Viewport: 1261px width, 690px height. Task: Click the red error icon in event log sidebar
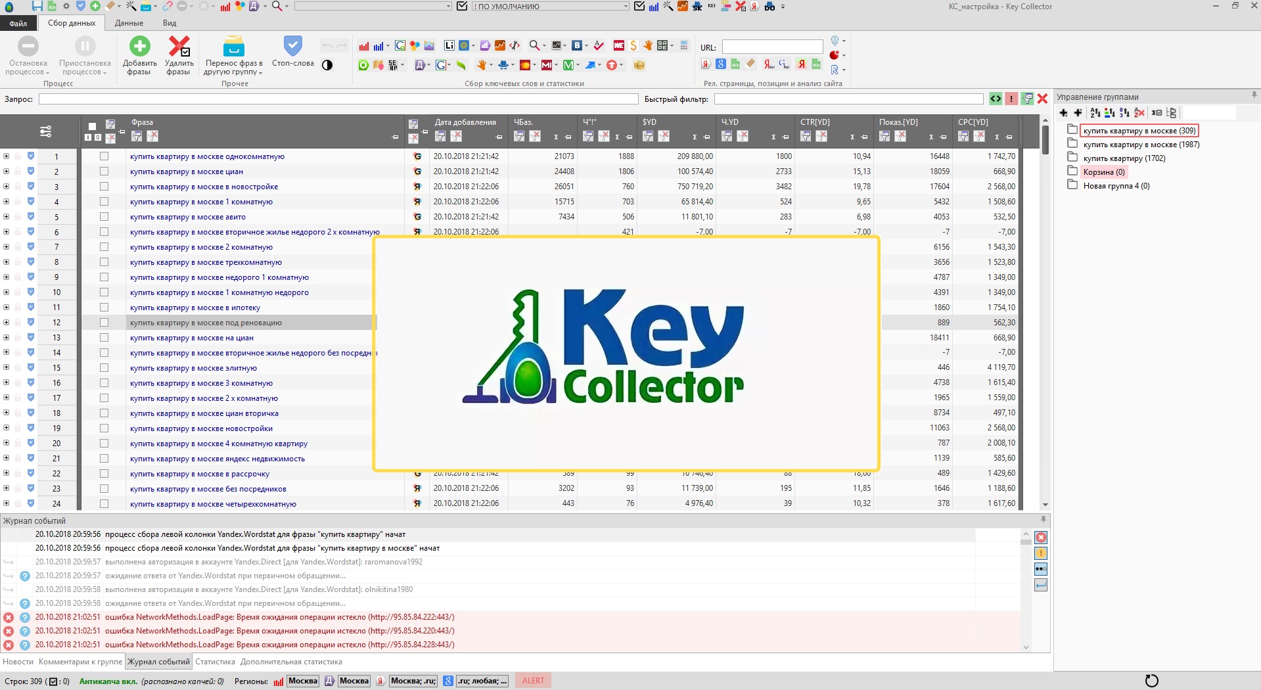1041,538
